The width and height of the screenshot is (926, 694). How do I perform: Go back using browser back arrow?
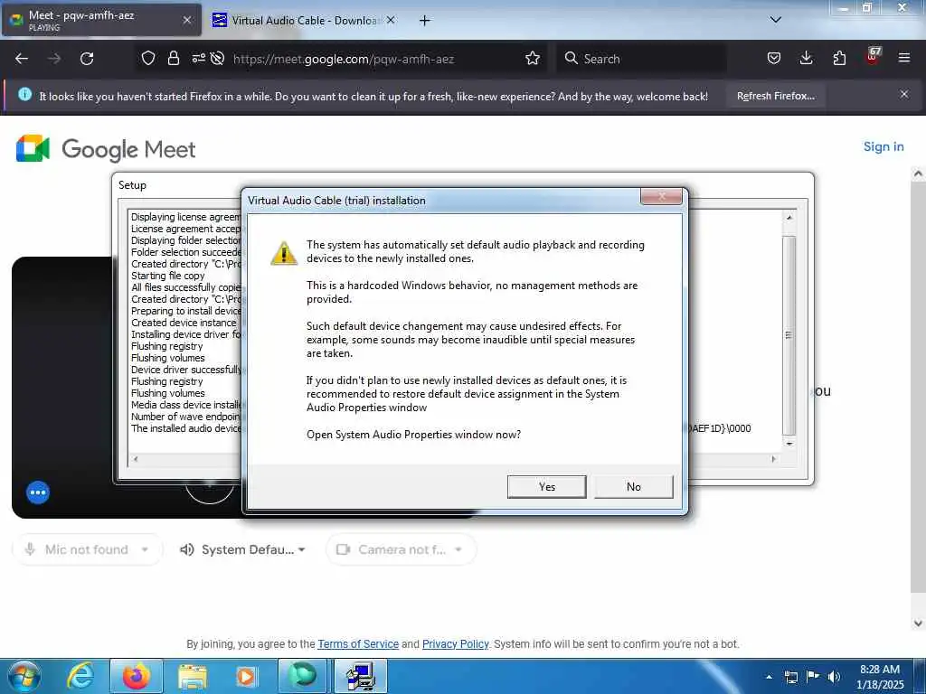pyautogui.click(x=22, y=59)
